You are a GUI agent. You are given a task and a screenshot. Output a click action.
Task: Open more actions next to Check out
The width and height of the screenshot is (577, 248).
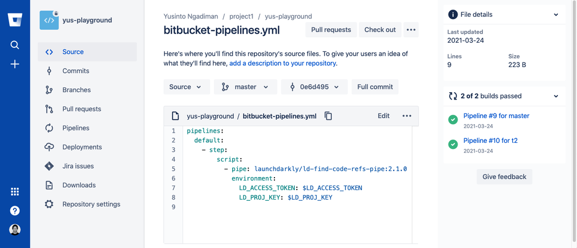pos(411,30)
